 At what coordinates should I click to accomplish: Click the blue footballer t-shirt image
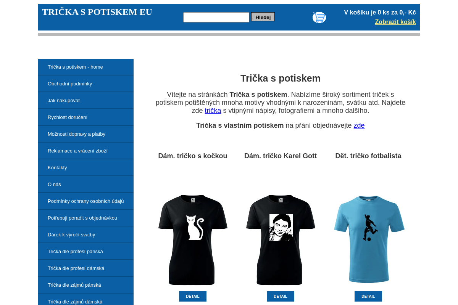click(x=369, y=239)
